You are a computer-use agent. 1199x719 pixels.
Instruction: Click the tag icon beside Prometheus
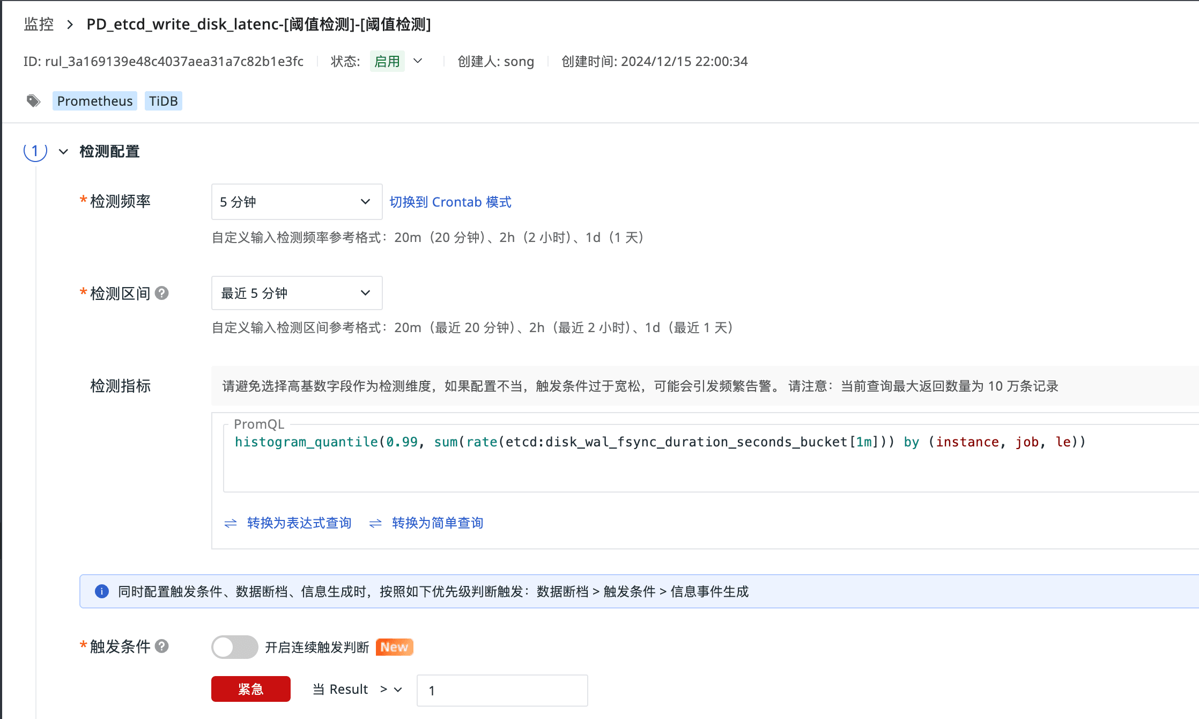tap(34, 101)
